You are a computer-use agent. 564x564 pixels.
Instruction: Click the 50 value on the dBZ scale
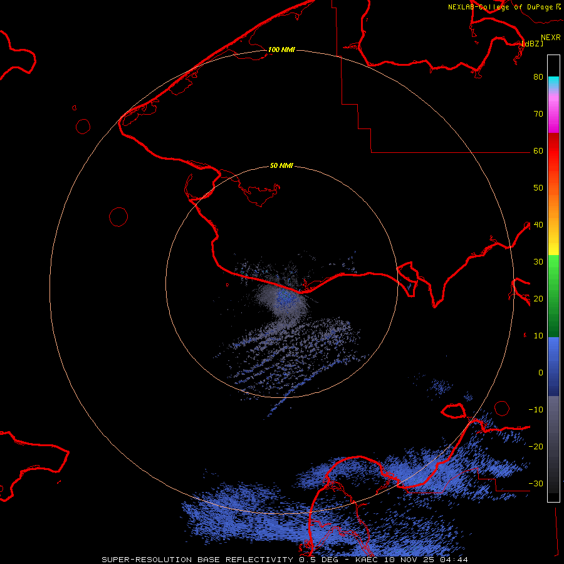tap(538, 188)
